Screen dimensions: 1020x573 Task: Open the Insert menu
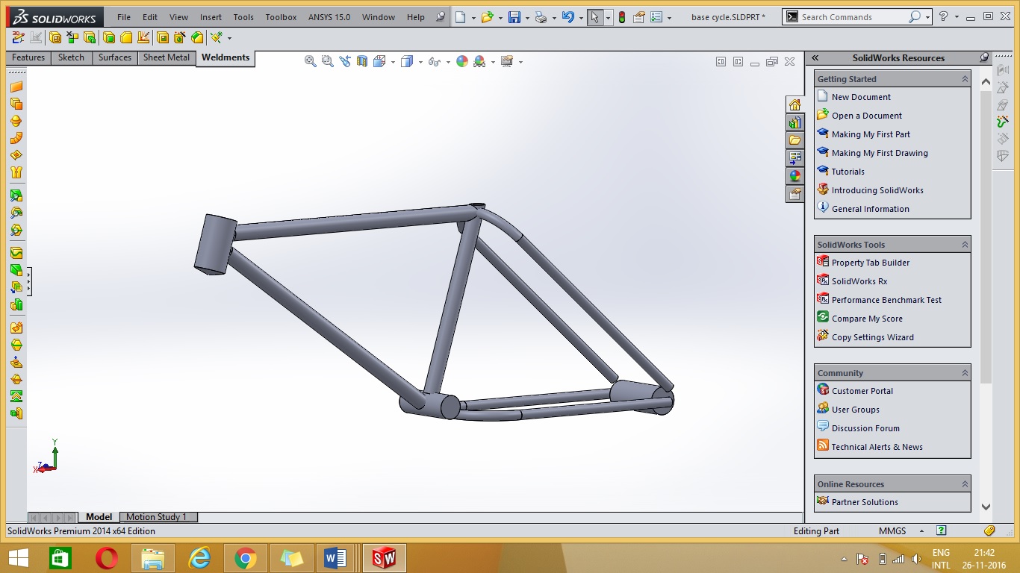211,17
